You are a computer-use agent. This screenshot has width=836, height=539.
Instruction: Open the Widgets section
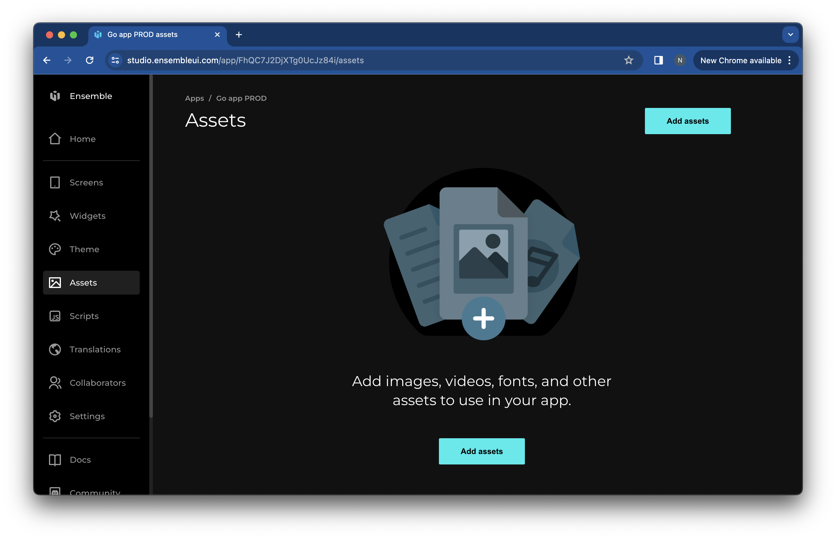pyautogui.click(x=87, y=216)
